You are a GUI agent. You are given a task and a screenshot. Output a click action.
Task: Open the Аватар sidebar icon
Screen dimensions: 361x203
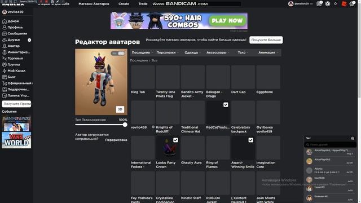[5, 46]
